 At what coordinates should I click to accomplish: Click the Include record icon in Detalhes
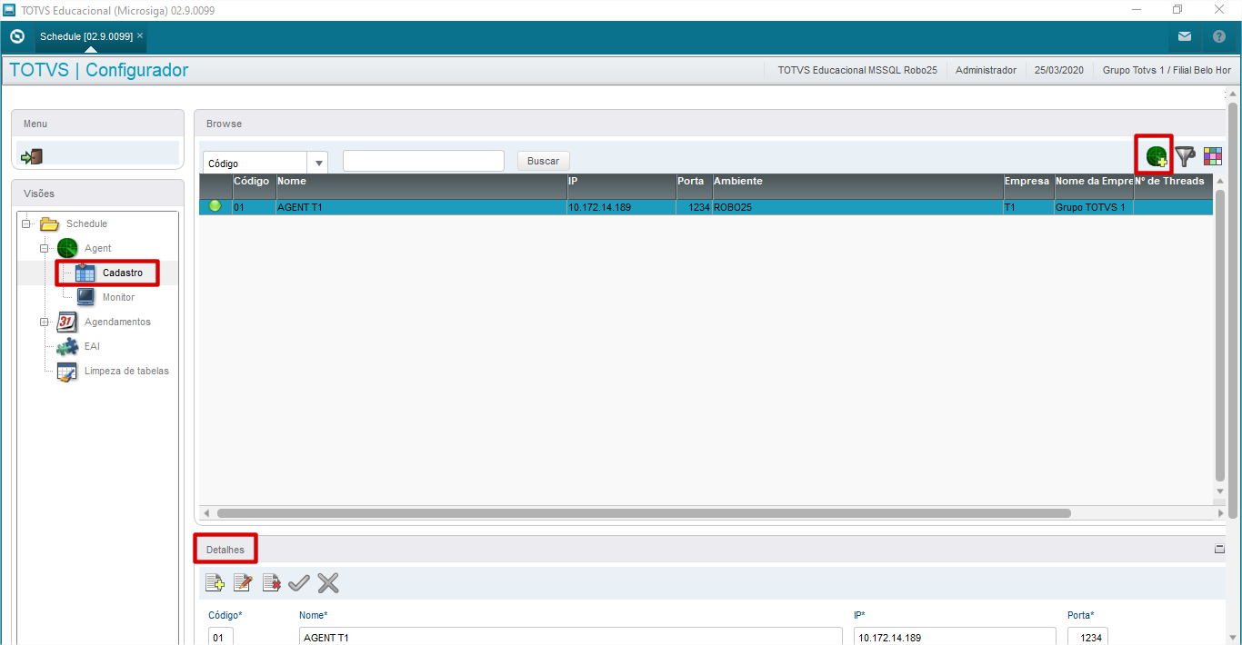(x=215, y=583)
